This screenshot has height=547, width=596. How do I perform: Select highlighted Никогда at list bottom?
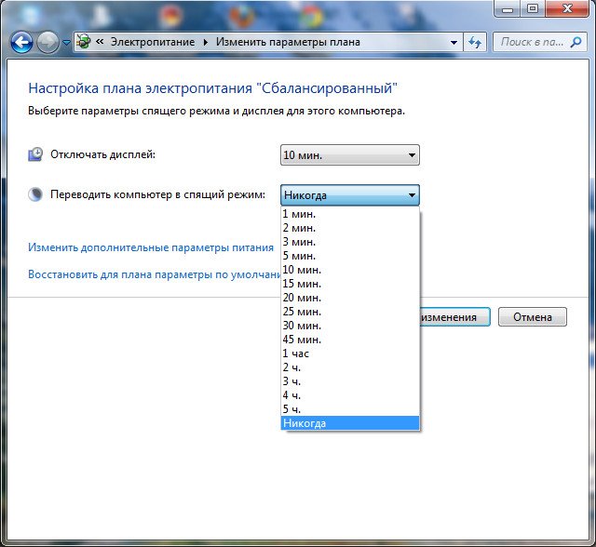click(350, 423)
